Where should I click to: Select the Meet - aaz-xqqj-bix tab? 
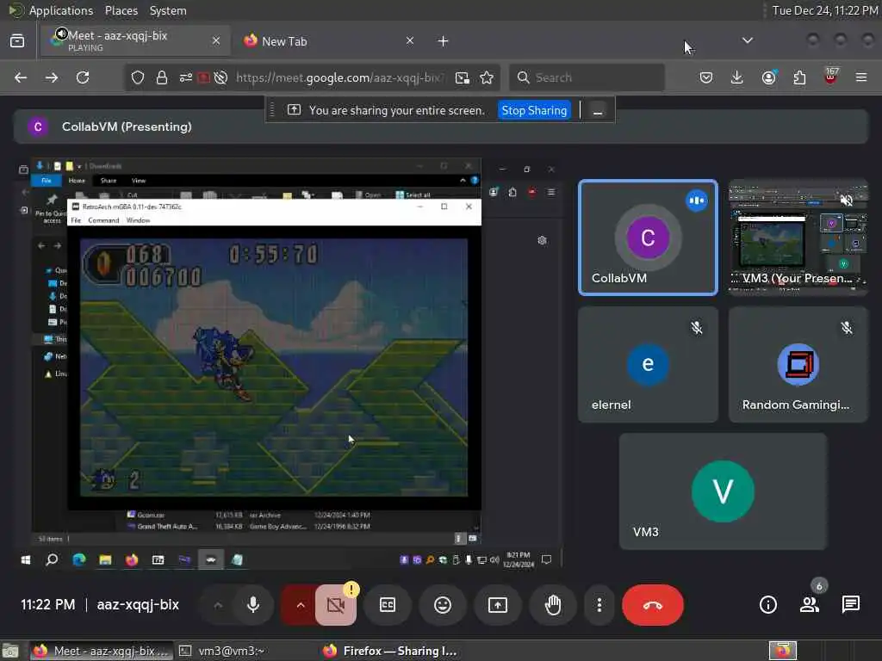135,40
